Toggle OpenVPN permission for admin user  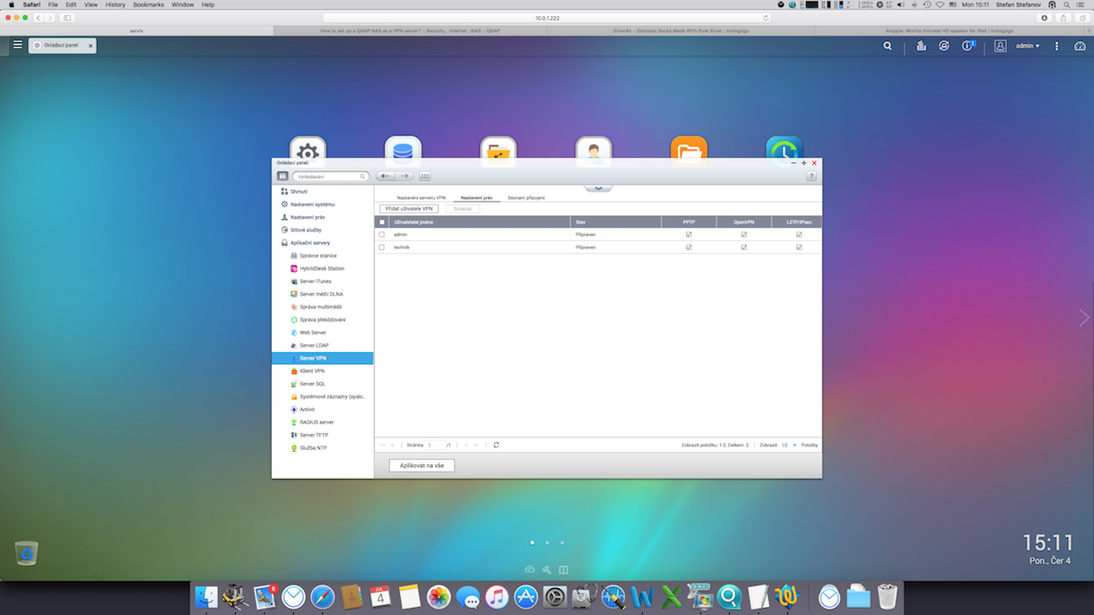coord(743,235)
